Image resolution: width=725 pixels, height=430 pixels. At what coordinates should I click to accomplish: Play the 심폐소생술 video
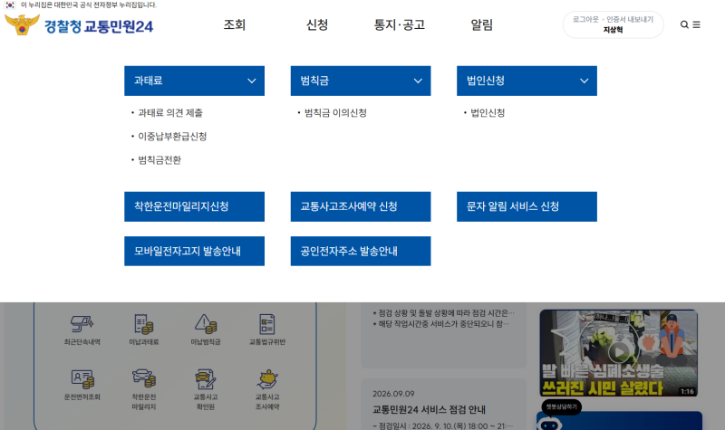pyautogui.click(x=619, y=352)
